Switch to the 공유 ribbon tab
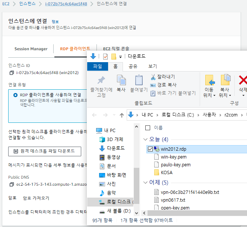The image size is (247, 227). [133, 66]
